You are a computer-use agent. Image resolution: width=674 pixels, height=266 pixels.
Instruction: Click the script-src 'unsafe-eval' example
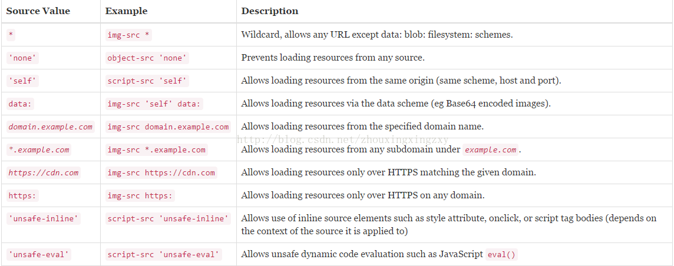(x=163, y=254)
